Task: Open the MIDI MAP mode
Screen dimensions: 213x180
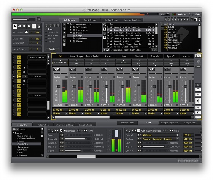Action: tap(165, 14)
